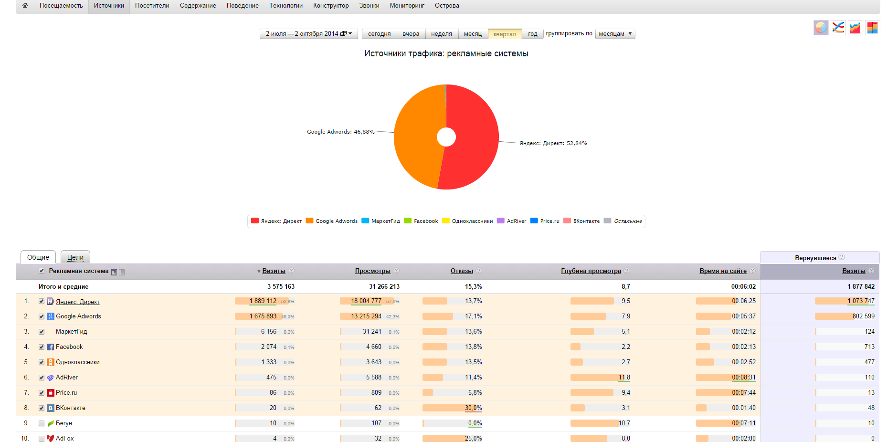The image size is (887, 442).
Task: Click the list view icon beside Рекламная система
Action: point(122,272)
